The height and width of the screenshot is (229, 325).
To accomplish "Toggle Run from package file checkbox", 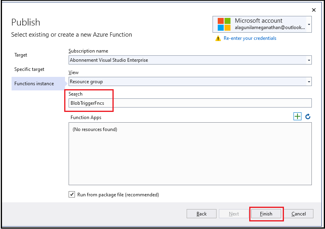I will point(72,194).
